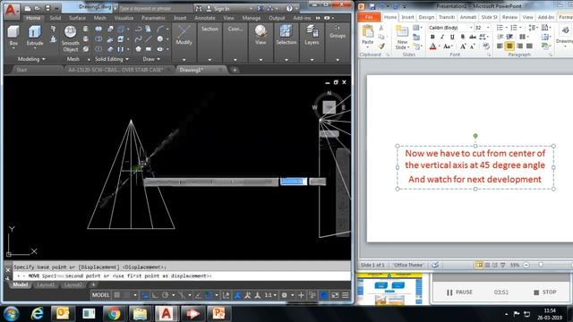Viewport: 573px width, 322px height.
Task: Open the Selection panel icon
Action: click(286, 32)
